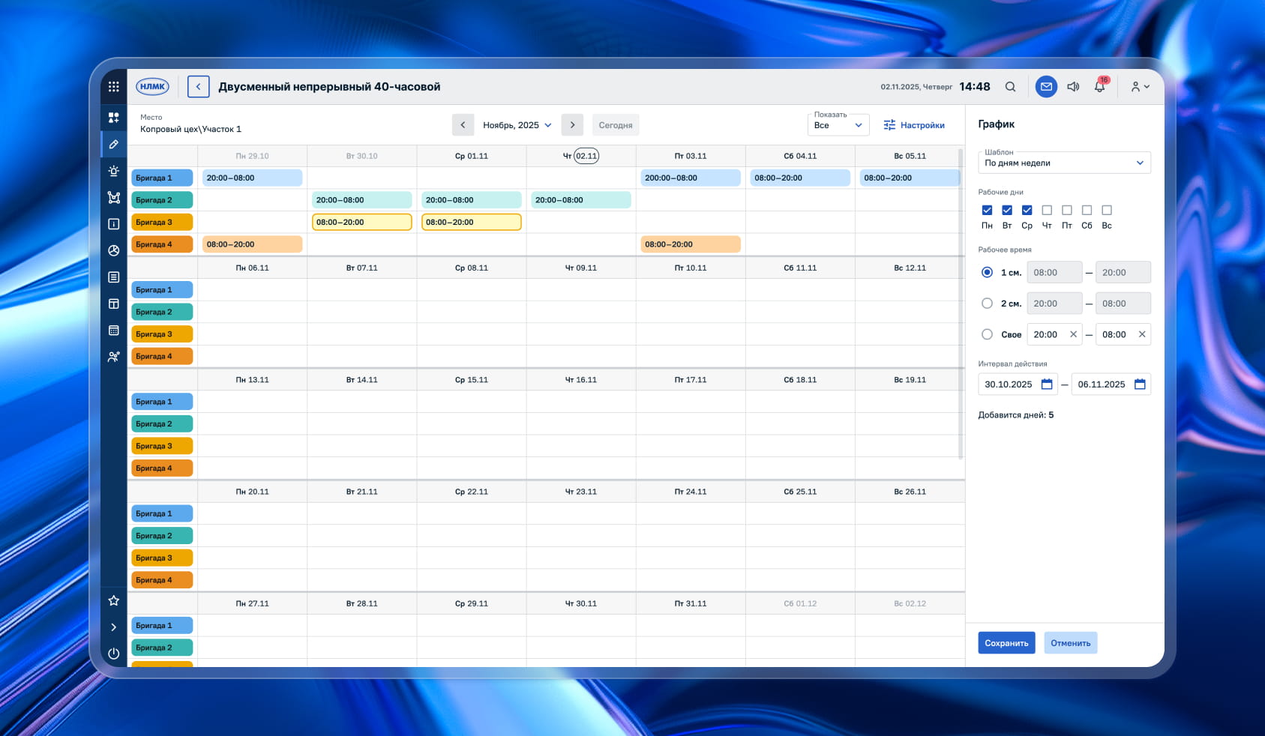Select the 2 см. shift radio button
Viewport: 1265px width, 736px height.
click(988, 304)
